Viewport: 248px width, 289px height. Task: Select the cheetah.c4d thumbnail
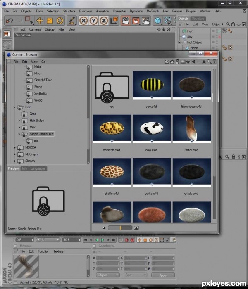[112, 129]
